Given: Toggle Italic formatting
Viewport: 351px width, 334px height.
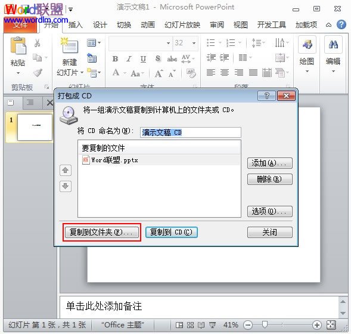Looking at the screenshot, I should pos(129,58).
